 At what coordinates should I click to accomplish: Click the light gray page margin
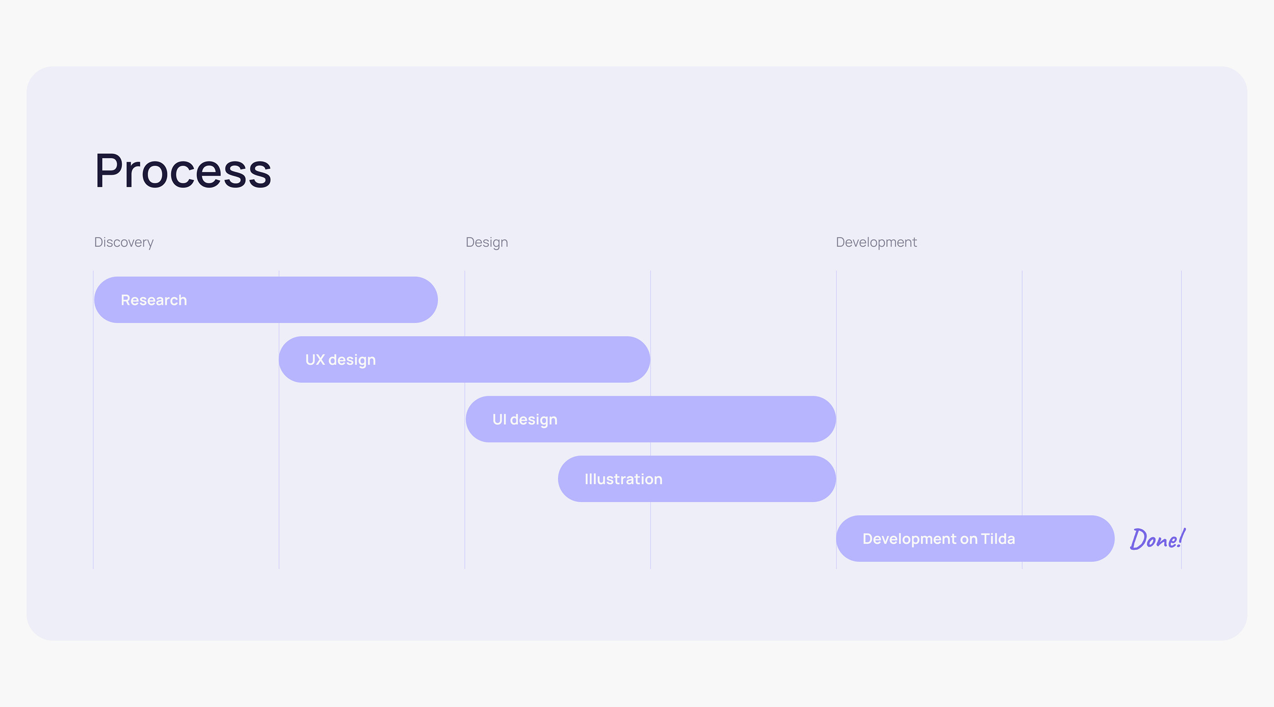[637, 677]
